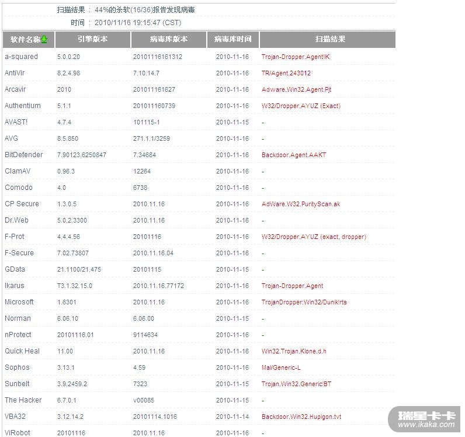Select the Dr.Web row name
Viewport: 465px width, 437px height.
[x=16, y=220]
